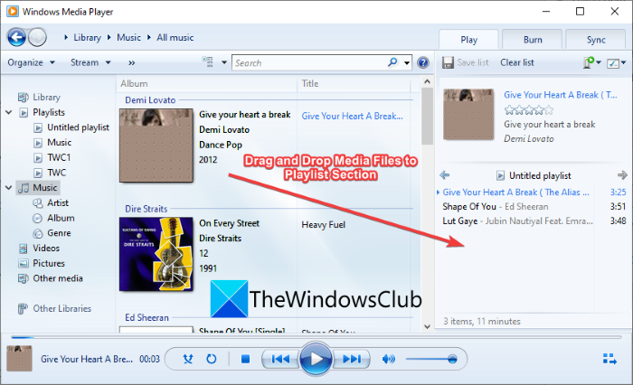
Task: Click the Untitled playlist title in list pane
Action: point(540,175)
